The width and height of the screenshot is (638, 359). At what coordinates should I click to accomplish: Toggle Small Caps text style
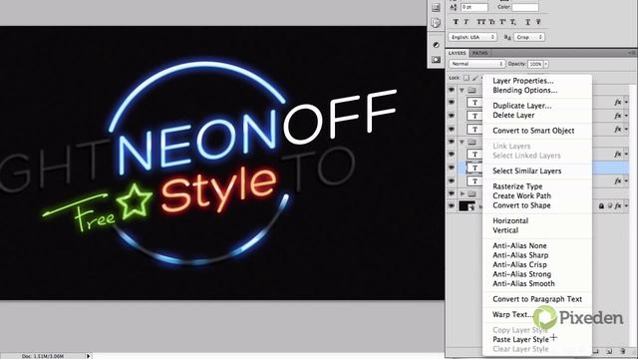tap(491, 22)
